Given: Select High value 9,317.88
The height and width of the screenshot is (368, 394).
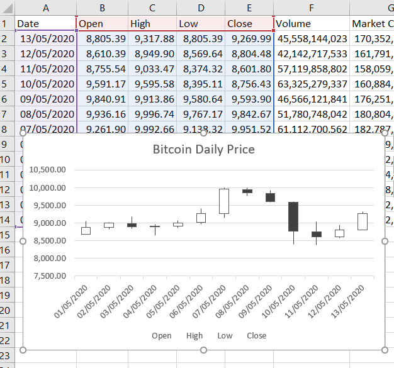Looking at the screenshot, I should click(x=152, y=38).
